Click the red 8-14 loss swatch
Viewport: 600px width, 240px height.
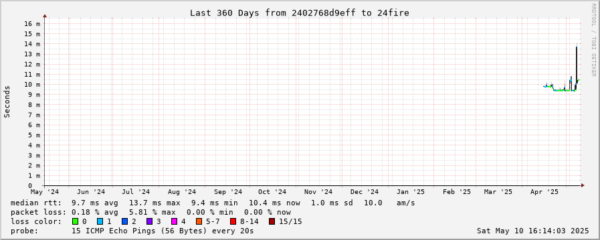click(x=233, y=221)
